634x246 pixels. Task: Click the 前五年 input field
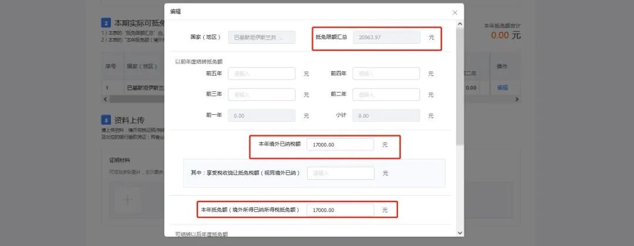click(262, 73)
